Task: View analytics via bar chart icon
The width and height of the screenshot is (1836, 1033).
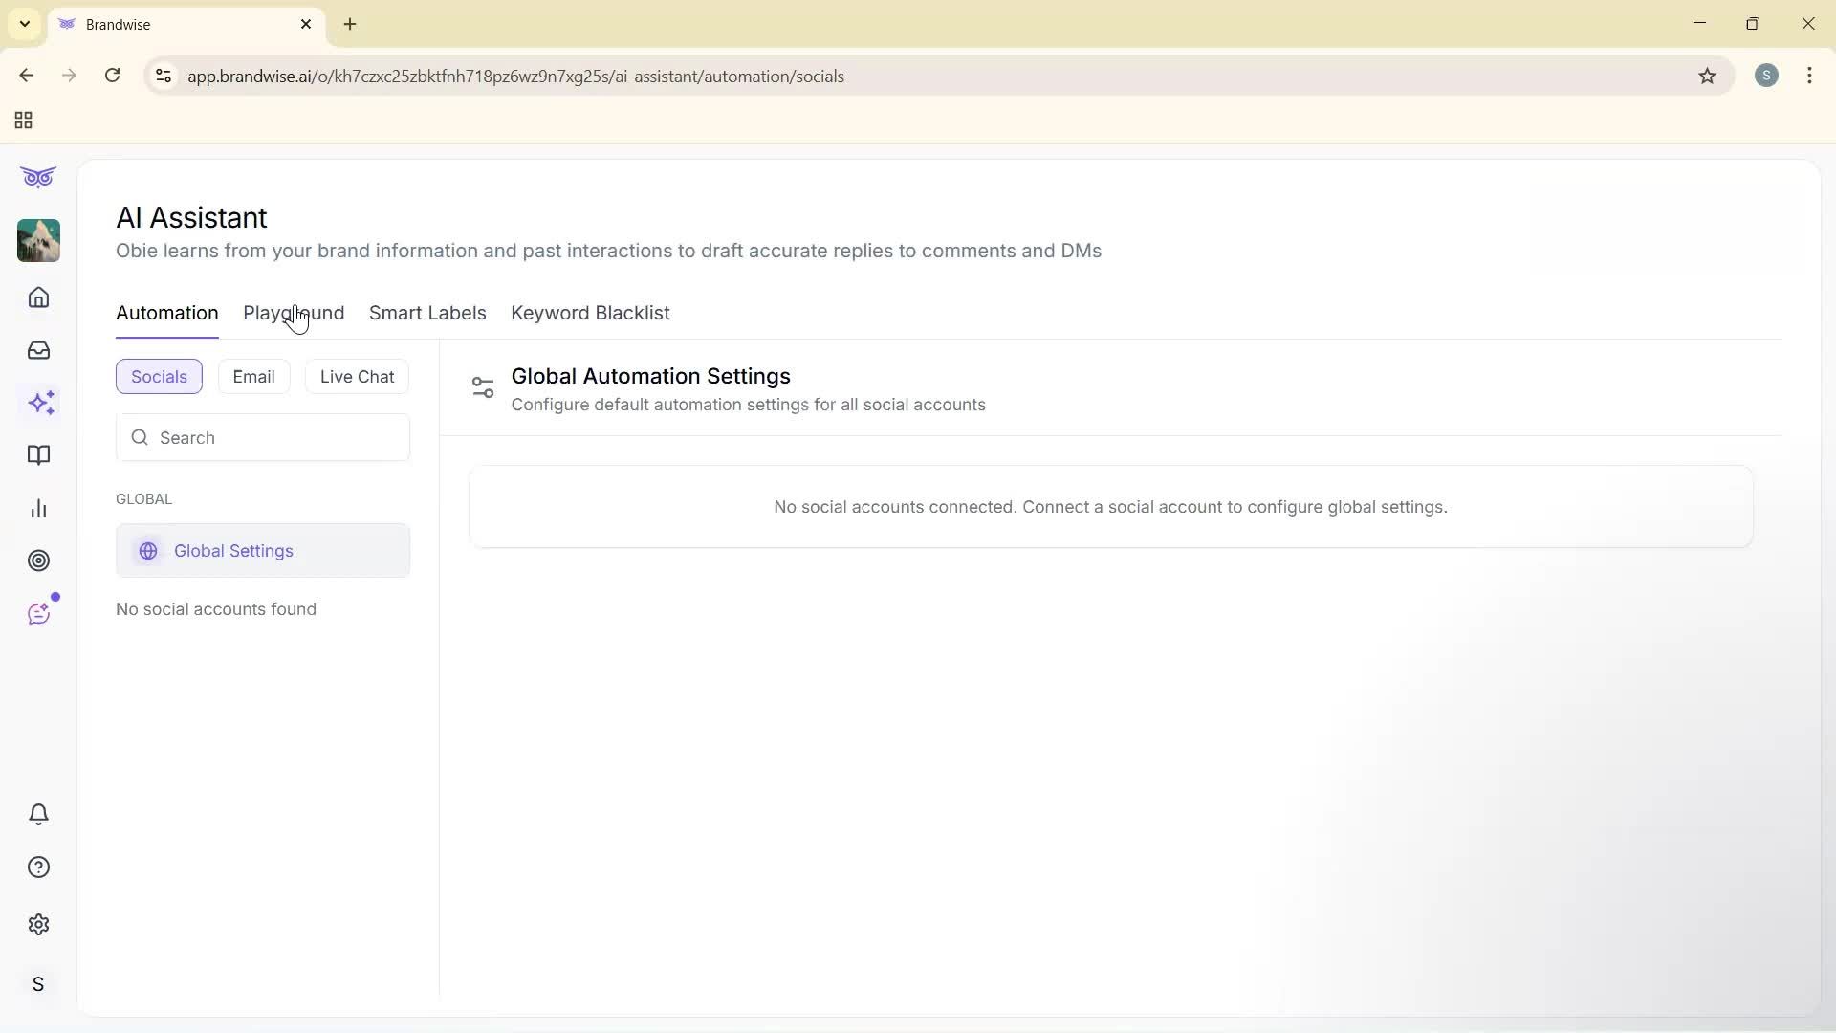Action: pyautogui.click(x=38, y=508)
